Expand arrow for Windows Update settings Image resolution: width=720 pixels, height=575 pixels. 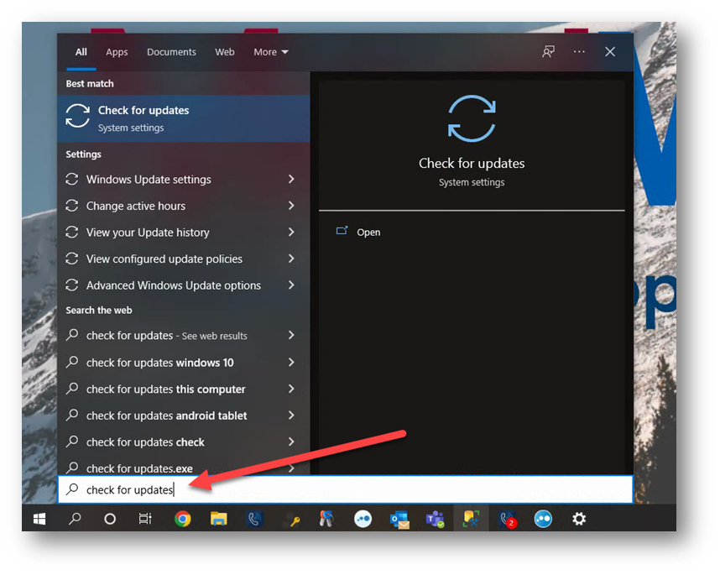[291, 180]
